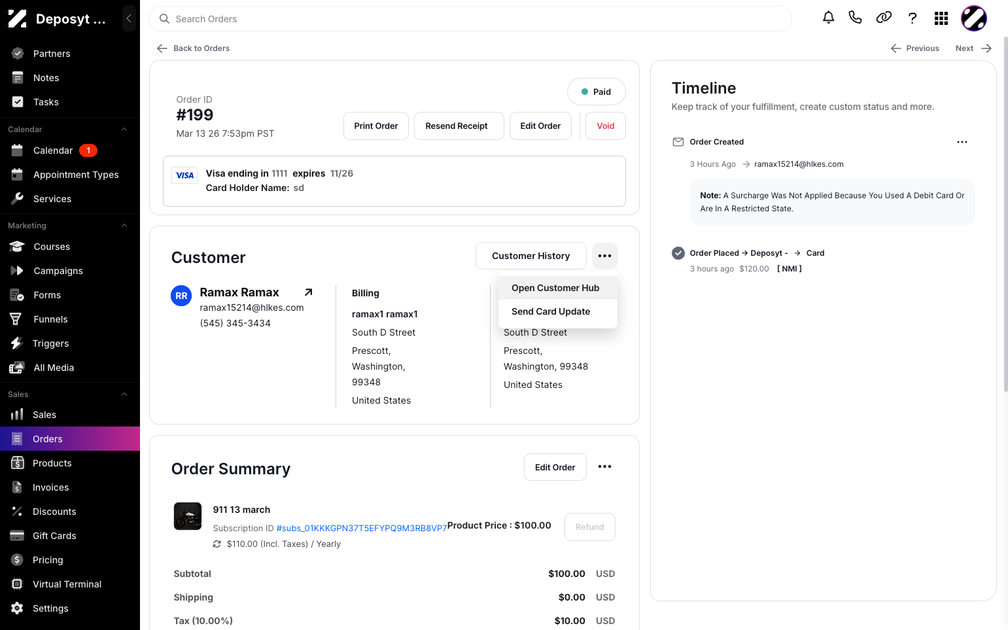
Task: Click the Paid status badge
Action: pos(597,92)
